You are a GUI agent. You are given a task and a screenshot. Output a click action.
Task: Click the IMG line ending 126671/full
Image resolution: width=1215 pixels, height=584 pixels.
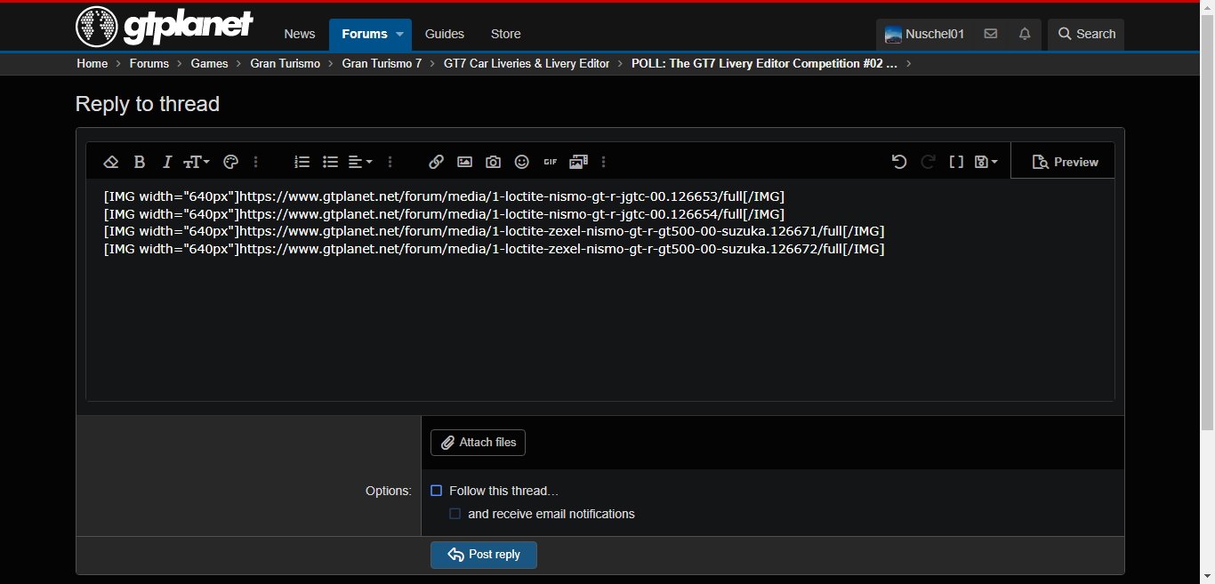point(495,231)
